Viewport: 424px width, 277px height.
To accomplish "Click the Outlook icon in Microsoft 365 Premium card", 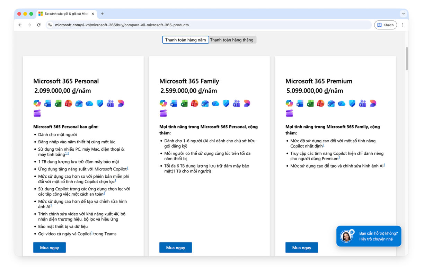I will 331,103.
